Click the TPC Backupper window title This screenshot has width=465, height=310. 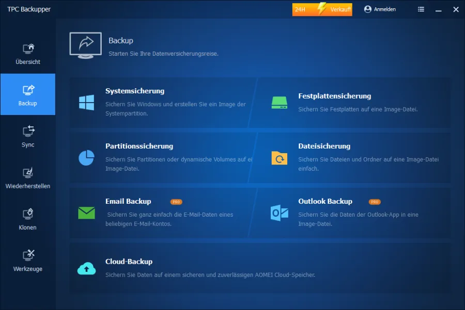29,9
